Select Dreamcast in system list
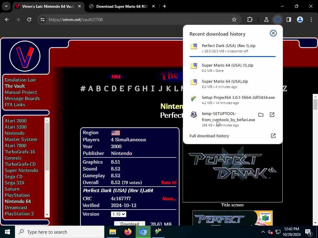The image size is (318, 238). (x=16, y=208)
